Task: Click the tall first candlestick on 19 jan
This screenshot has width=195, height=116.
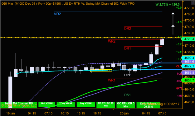Action: [x=10, y=92]
